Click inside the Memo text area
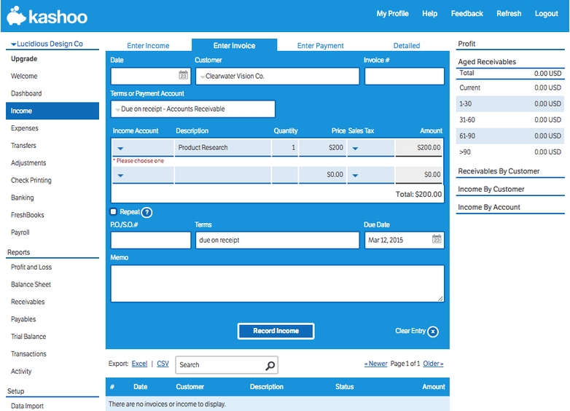 tap(278, 283)
